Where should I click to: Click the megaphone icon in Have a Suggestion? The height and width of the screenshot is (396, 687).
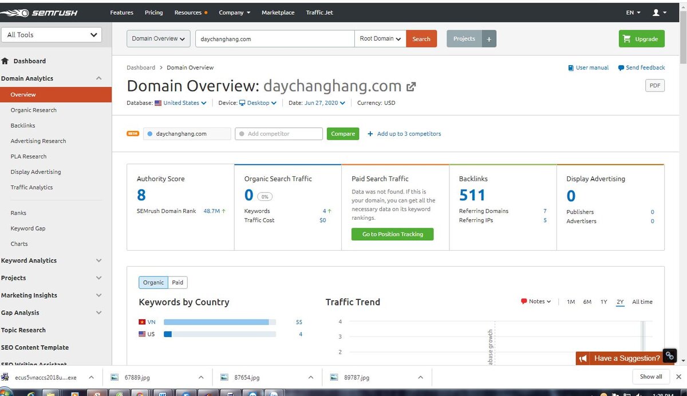click(583, 359)
